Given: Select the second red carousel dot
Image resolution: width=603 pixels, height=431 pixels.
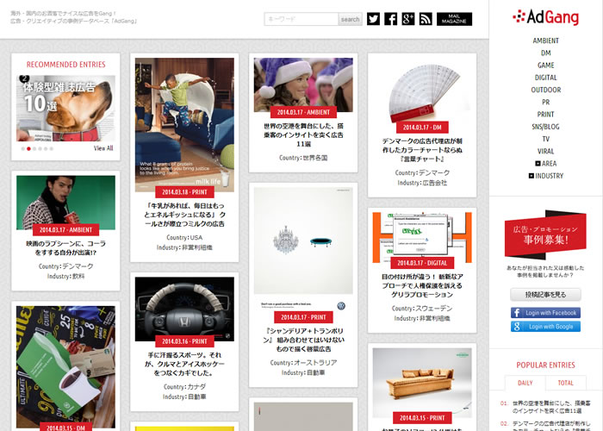Looking at the screenshot, I should coord(28,148).
